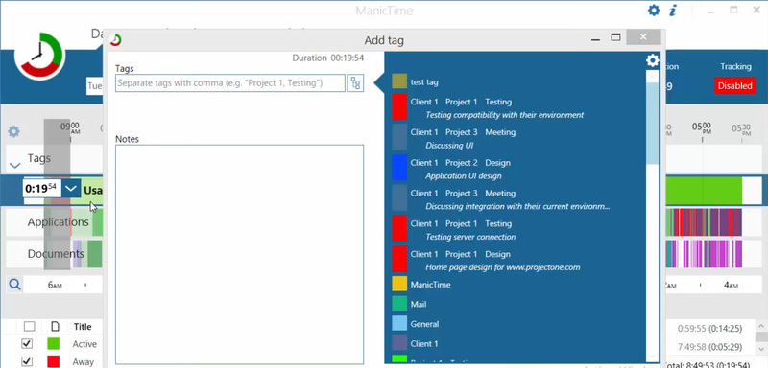Click blue swatch of Project 2 Design
The width and height of the screenshot is (768, 368).
click(399, 168)
